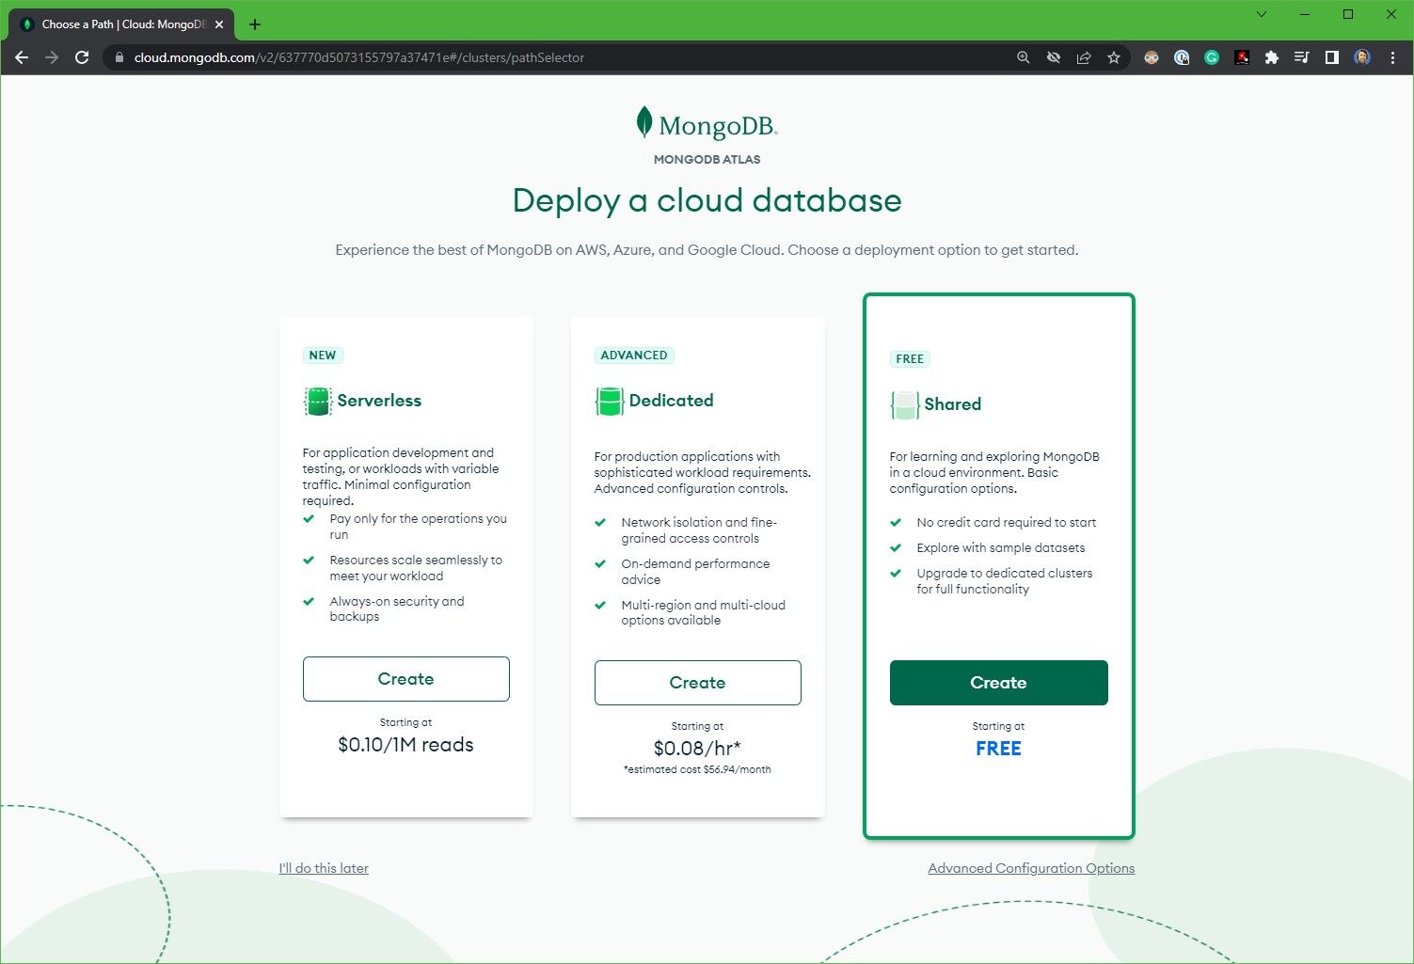Viewport: 1414px width, 964px height.
Task: Open a new browser tab
Action: [x=254, y=24]
